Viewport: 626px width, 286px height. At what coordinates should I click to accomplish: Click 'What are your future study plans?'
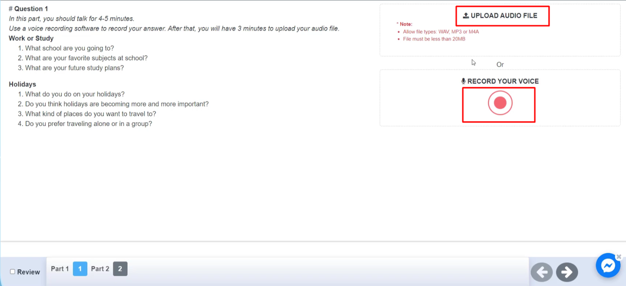pyautogui.click(x=74, y=68)
